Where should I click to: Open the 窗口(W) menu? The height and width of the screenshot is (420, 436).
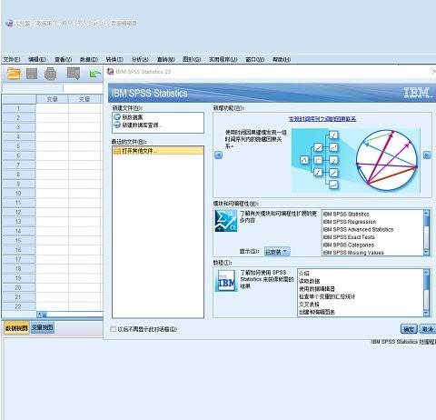[x=255, y=59]
